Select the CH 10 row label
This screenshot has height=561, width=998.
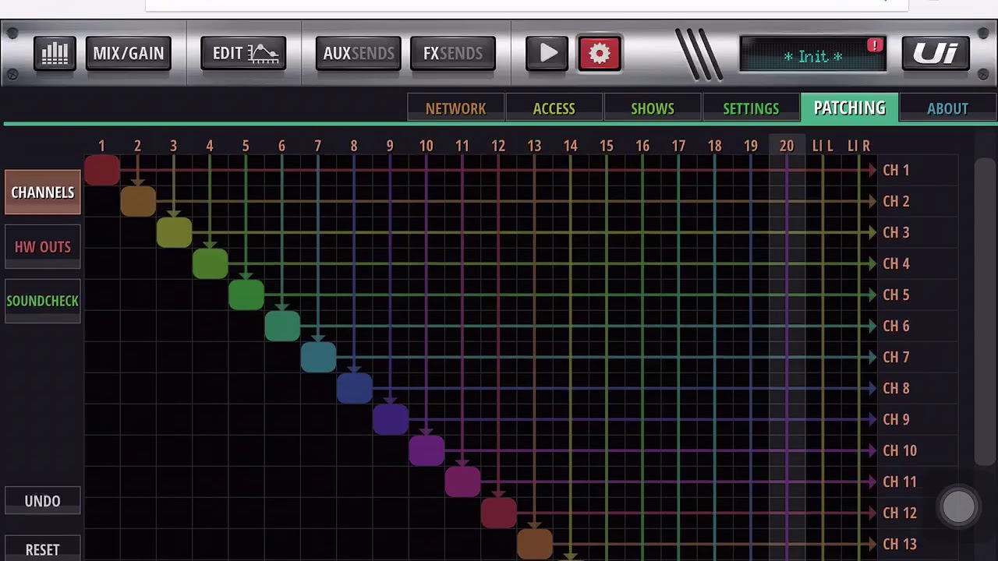pyautogui.click(x=899, y=450)
